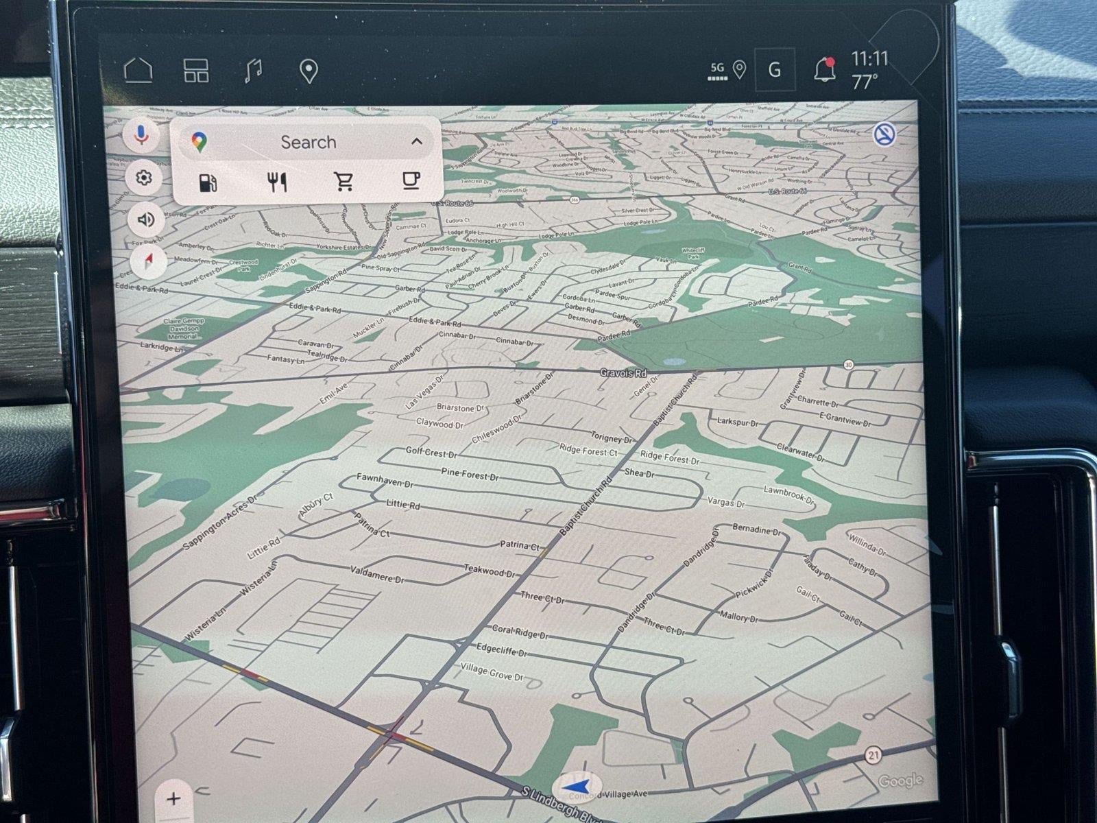
Task: Tap the blue crossed-circle icon on map
Action: [885, 134]
